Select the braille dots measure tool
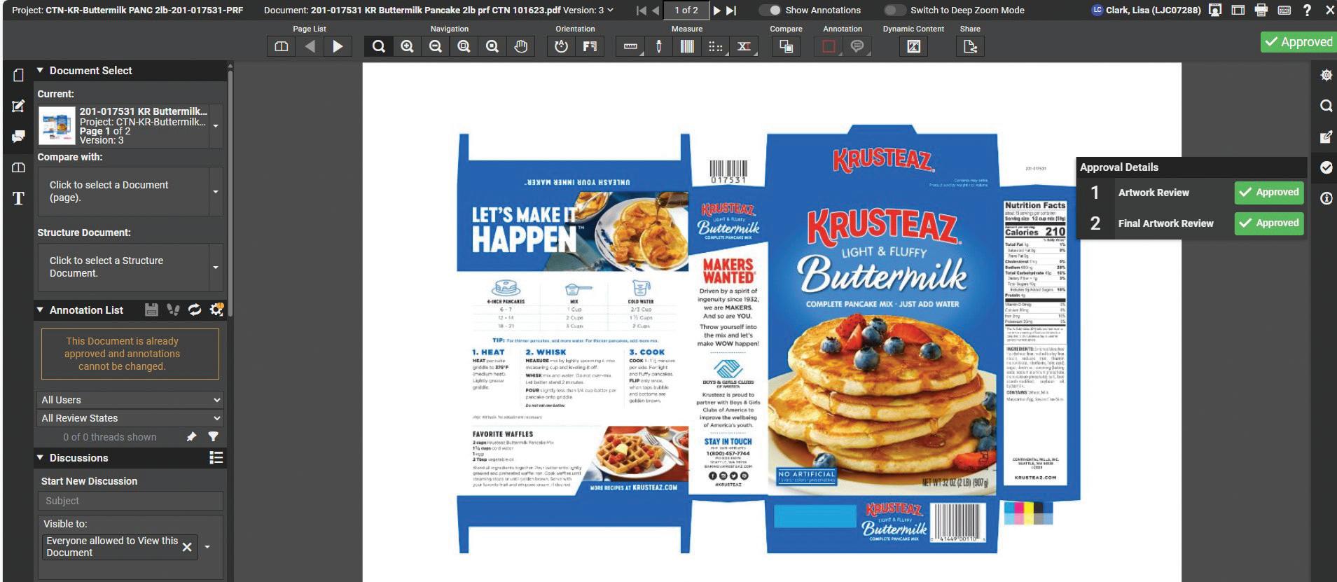Screen dimensions: 1337x582 coord(715,46)
